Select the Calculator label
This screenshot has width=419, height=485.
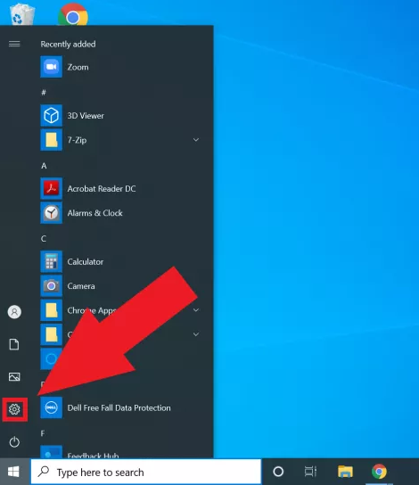[86, 262]
